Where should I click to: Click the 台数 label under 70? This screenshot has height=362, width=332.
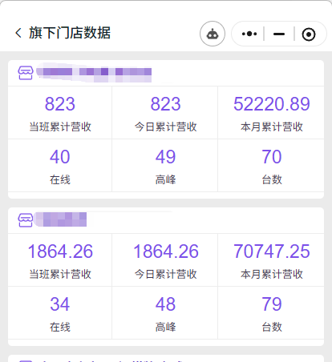tap(272, 179)
